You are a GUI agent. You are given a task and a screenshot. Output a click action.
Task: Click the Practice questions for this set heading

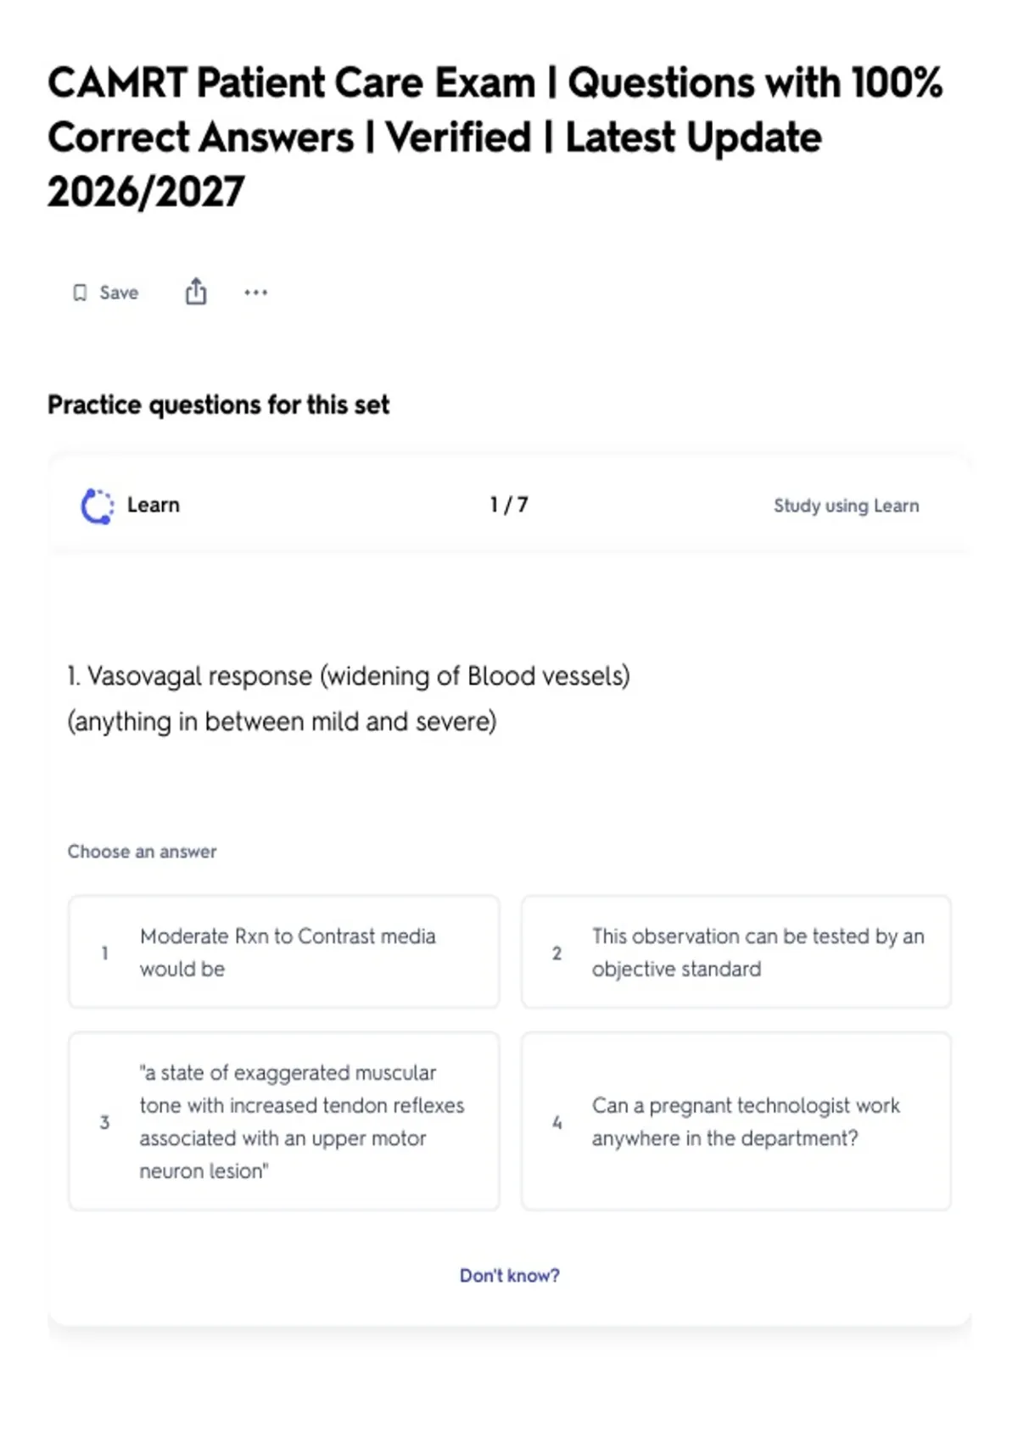click(218, 405)
